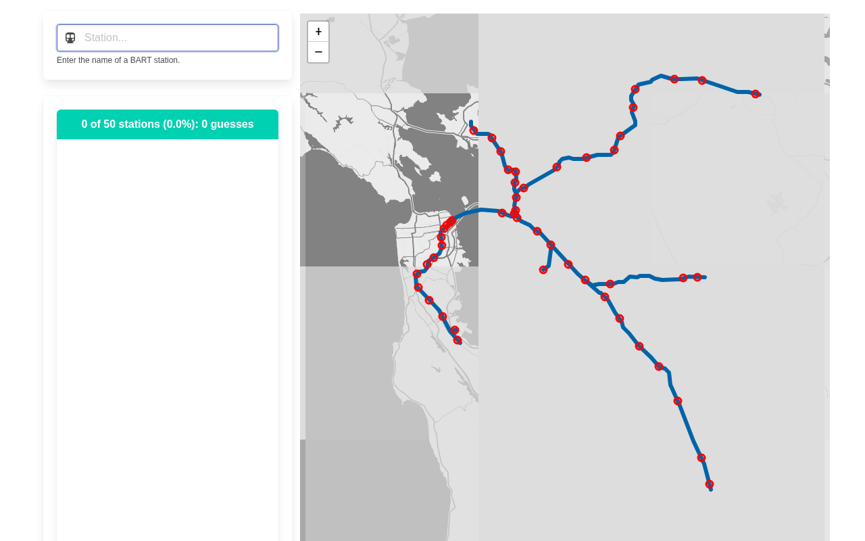Screen dimensions: 865x541
Task: Click the first station marker east of the bay crossing
Action: [502, 213]
